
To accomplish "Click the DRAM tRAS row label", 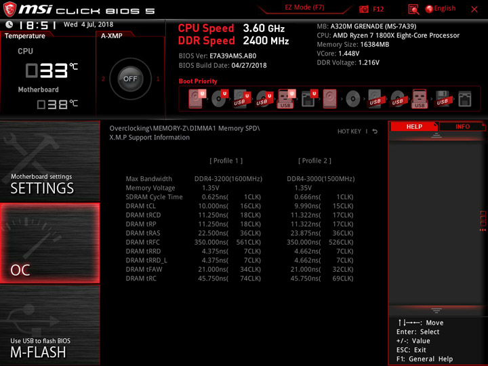I will pyautogui.click(x=143, y=232).
